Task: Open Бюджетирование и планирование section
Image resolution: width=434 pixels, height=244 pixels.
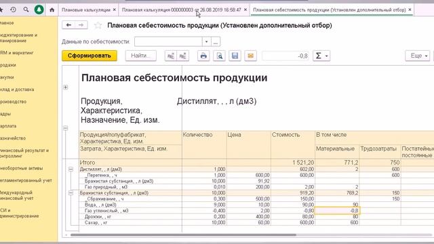Action: [18, 38]
